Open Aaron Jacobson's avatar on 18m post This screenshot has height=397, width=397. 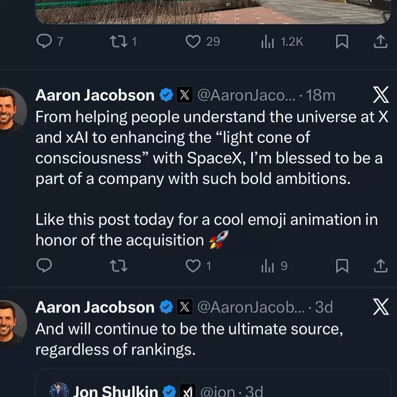(12, 110)
